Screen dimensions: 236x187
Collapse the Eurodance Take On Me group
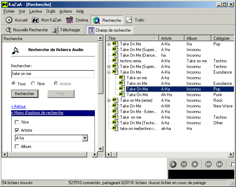pos(109,72)
